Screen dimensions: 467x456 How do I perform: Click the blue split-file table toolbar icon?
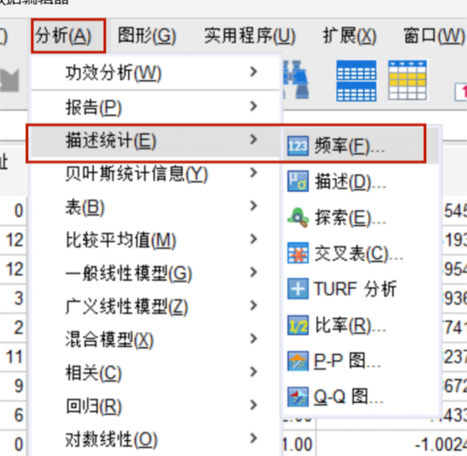click(x=356, y=81)
